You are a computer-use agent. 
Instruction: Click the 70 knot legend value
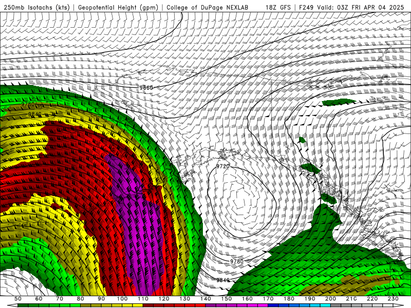click(x=60, y=299)
